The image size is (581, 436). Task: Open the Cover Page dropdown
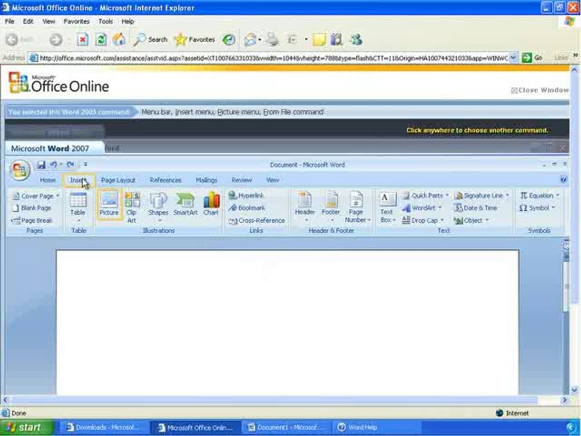[58, 196]
